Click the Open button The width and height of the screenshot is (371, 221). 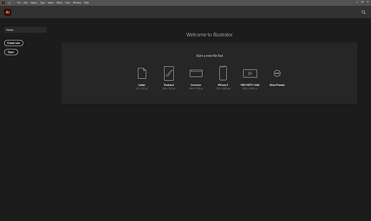[11, 52]
